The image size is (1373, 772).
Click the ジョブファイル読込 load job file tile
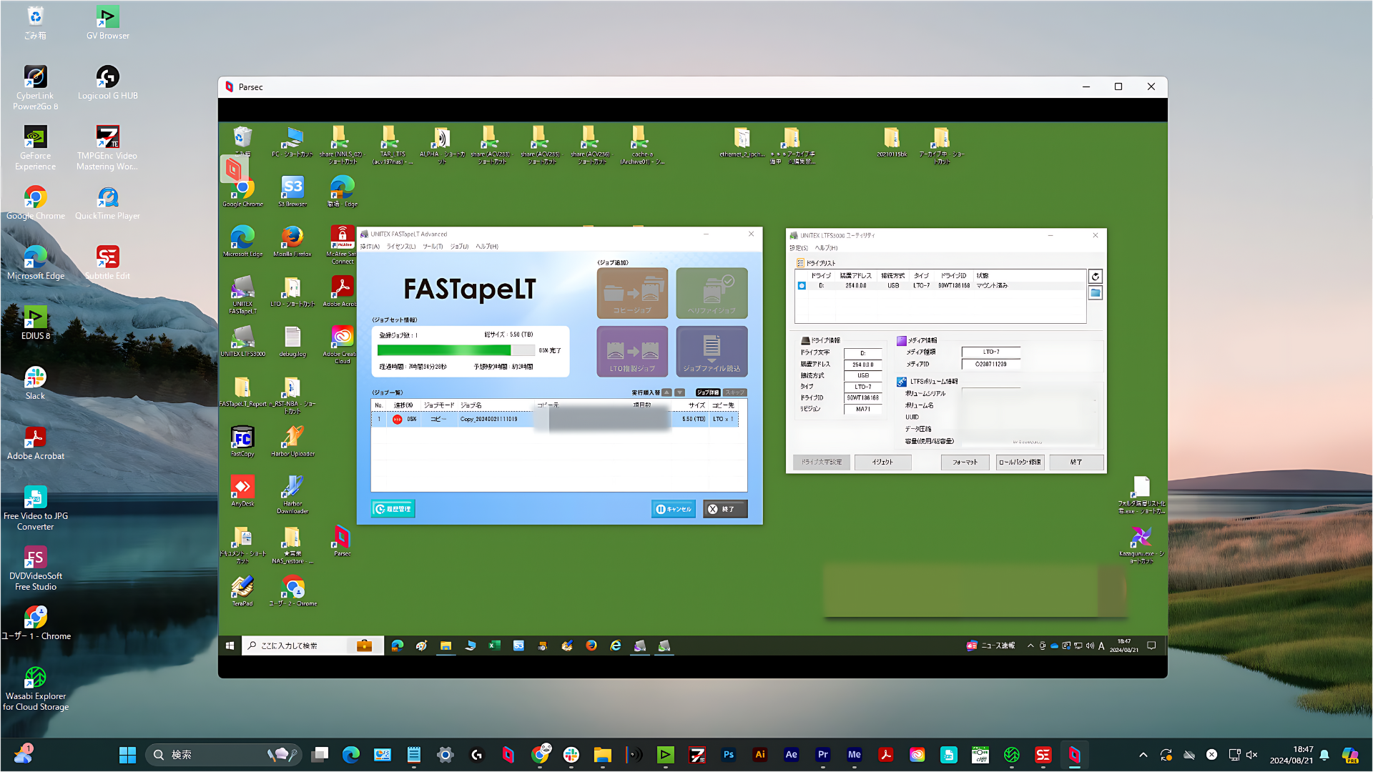pos(712,351)
